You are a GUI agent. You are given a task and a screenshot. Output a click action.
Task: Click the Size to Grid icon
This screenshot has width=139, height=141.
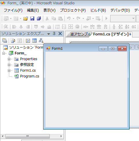point(77,26)
